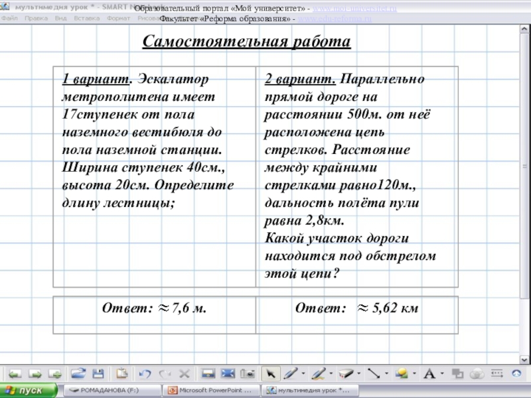Click the Open file folder icon

click(x=78, y=373)
